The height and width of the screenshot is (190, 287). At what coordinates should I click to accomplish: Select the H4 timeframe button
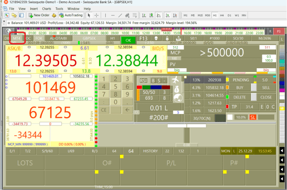click(222, 15)
